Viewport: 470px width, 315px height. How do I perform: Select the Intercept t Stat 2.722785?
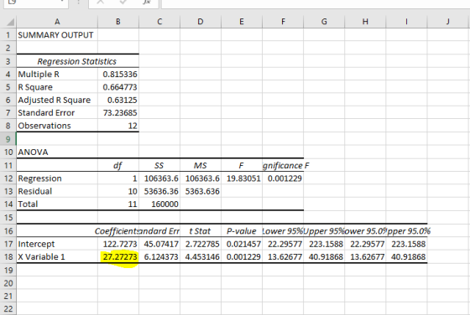tap(201, 244)
